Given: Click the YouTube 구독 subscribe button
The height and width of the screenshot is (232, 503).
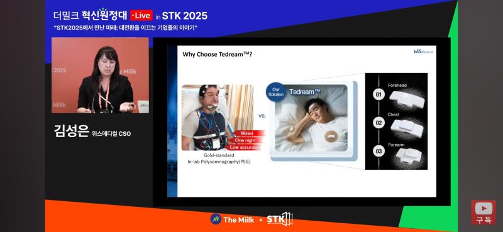Looking at the screenshot, I should coord(484,213).
